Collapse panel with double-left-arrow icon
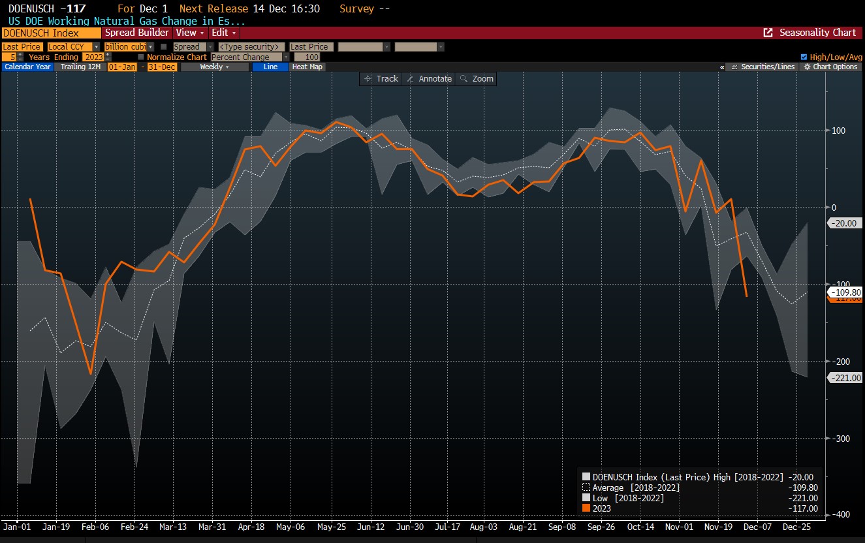This screenshot has height=543, width=865. [x=722, y=67]
